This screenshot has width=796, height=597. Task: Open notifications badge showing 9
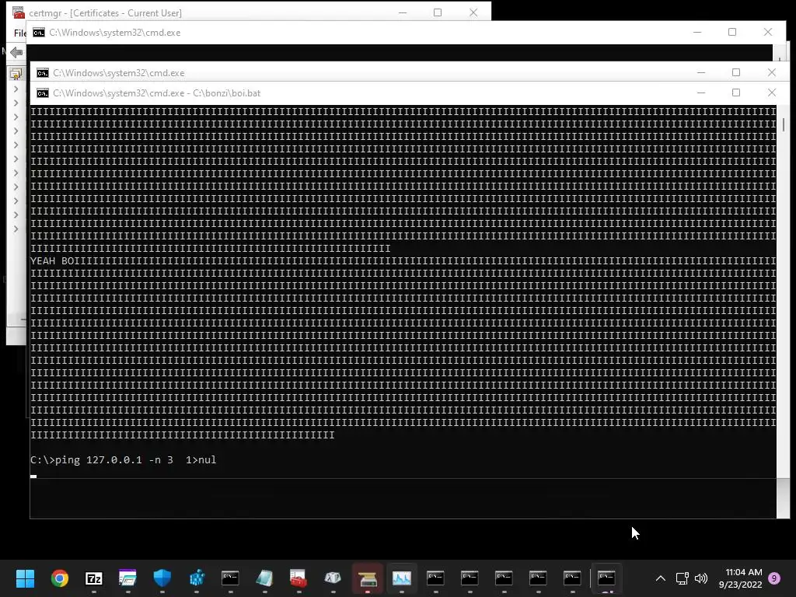pos(774,578)
